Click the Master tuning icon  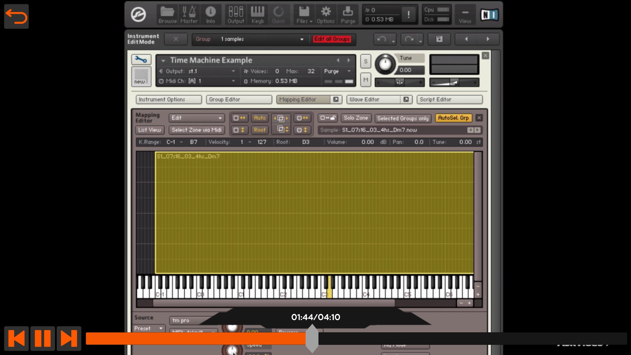point(189,14)
